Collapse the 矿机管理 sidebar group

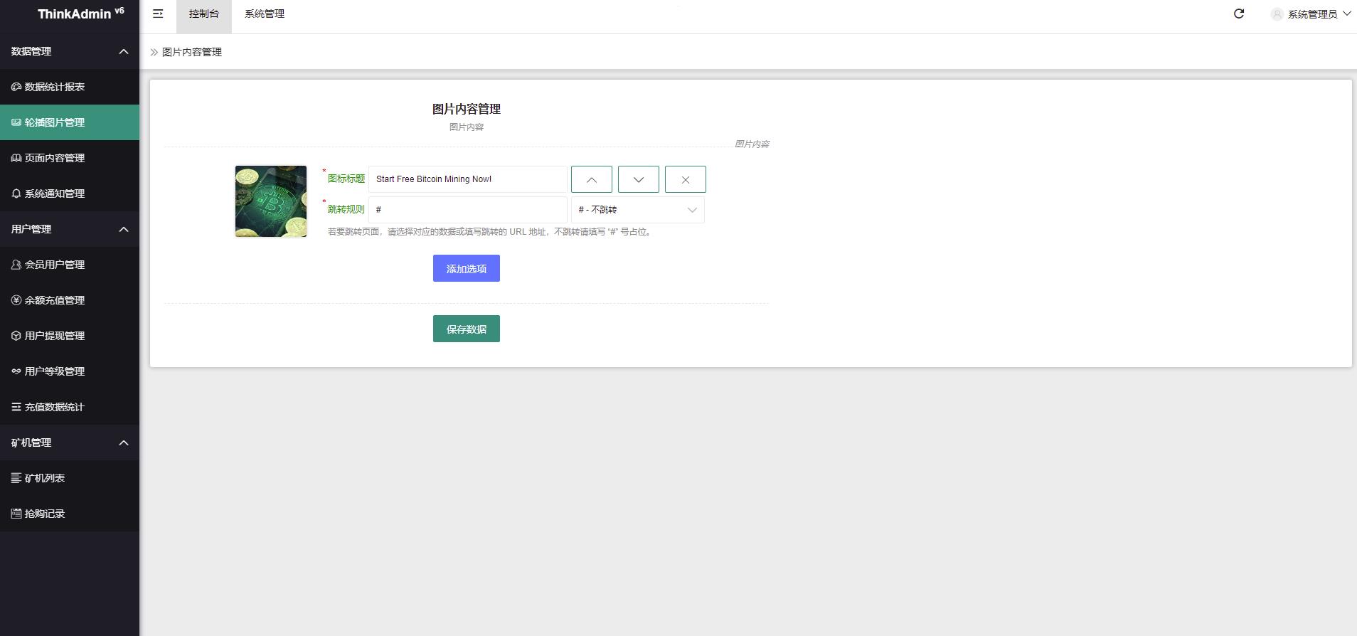(70, 442)
